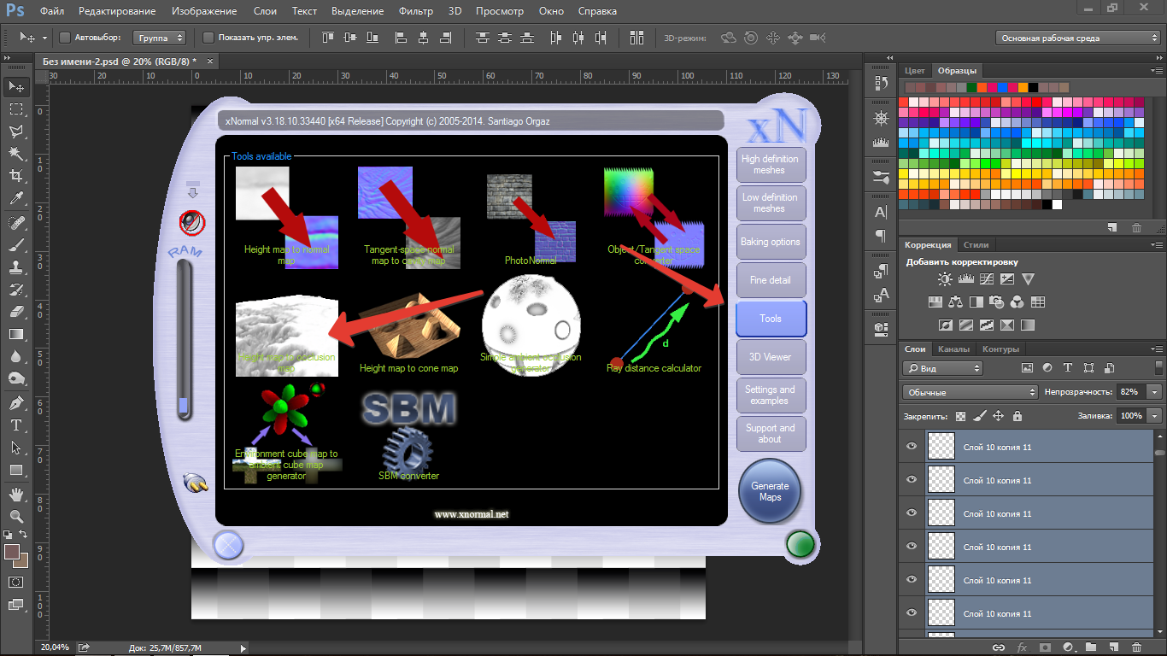Pick the Magic Wand tool

(16, 154)
